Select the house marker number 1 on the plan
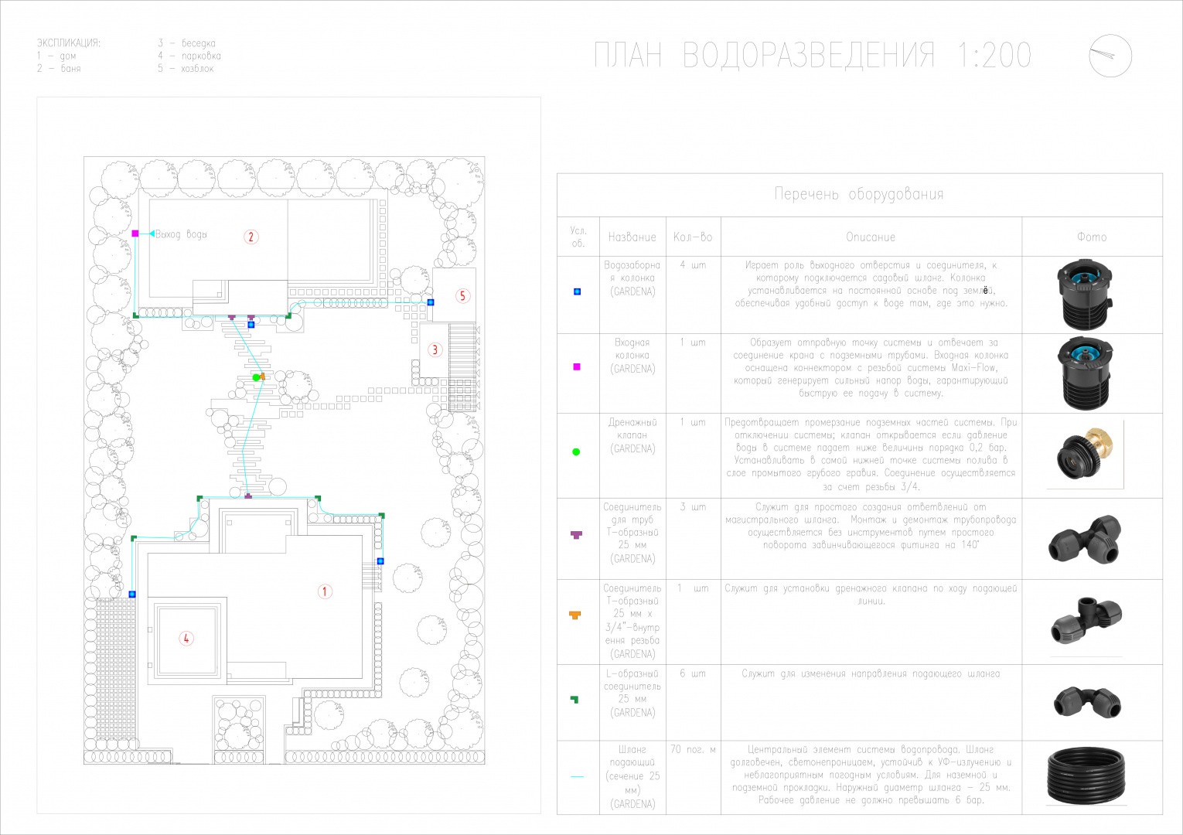This screenshot has width=1183, height=835. [x=325, y=591]
